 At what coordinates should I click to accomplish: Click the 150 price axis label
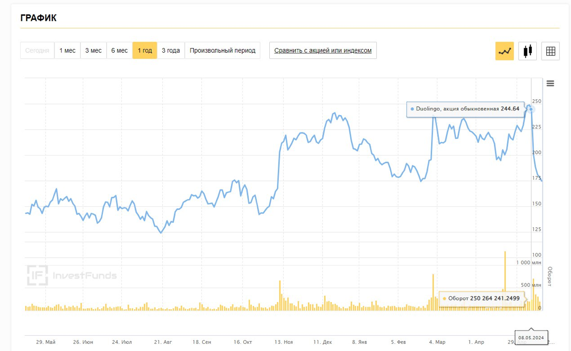pos(537,204)
